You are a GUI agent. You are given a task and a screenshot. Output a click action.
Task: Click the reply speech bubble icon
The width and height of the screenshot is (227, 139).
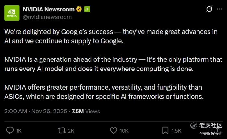coord(10,130)
